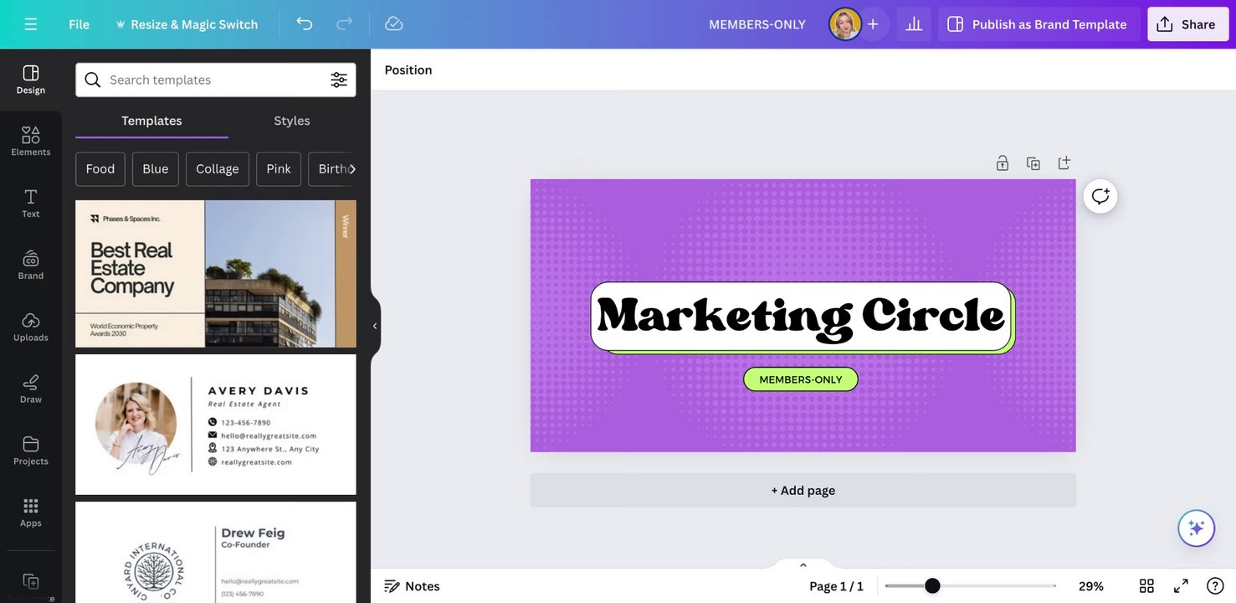Choose Best Real Estate Company template
1236x603 pixels.
click(216, 274)
